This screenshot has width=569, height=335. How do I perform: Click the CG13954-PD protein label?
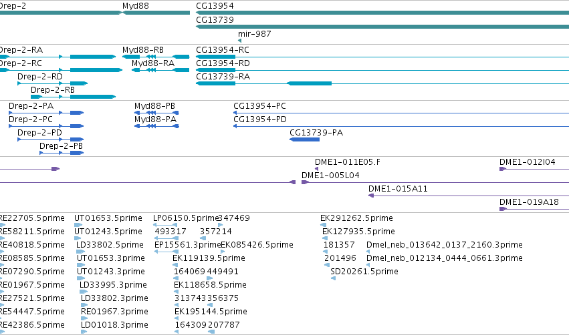pos(260,119)
